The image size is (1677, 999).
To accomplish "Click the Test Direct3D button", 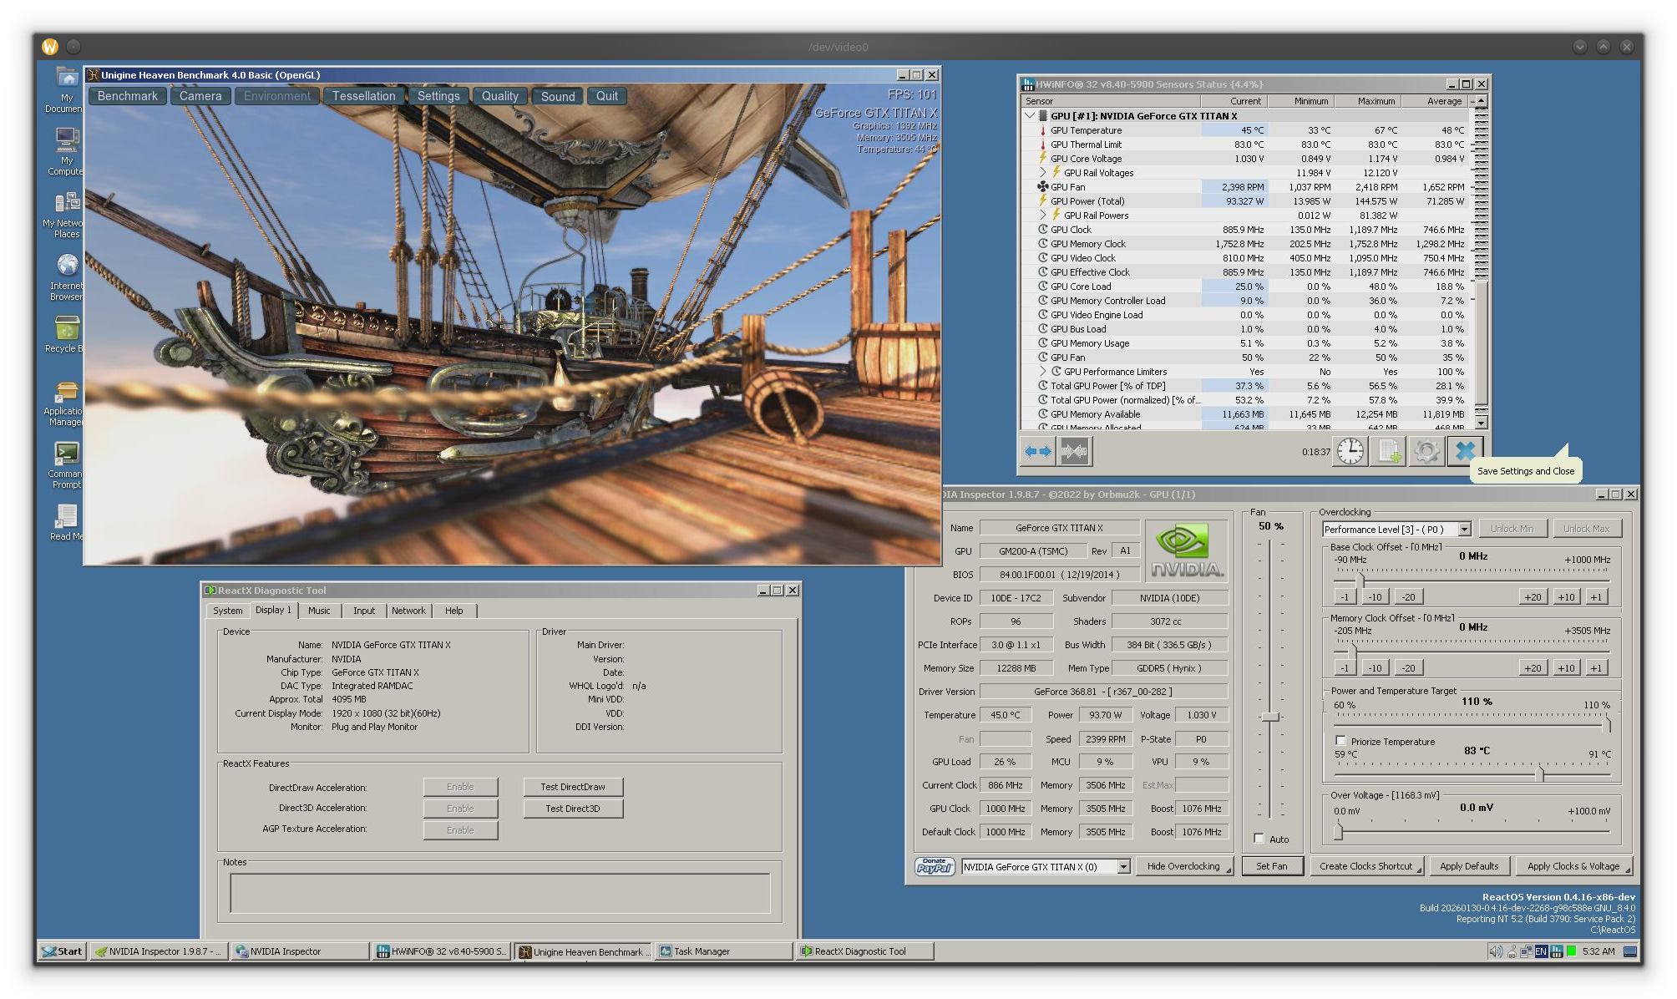I will [573, 809].
